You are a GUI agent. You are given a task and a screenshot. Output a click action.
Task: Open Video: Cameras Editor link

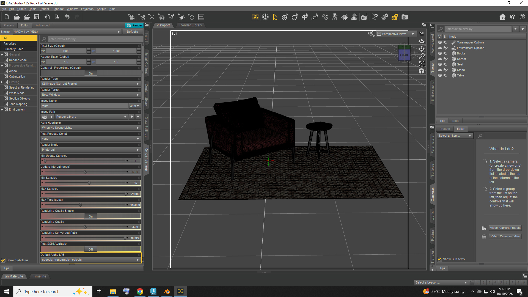coord(505,236)
